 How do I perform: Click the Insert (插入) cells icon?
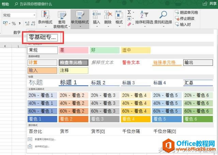(x=96, y=15)
